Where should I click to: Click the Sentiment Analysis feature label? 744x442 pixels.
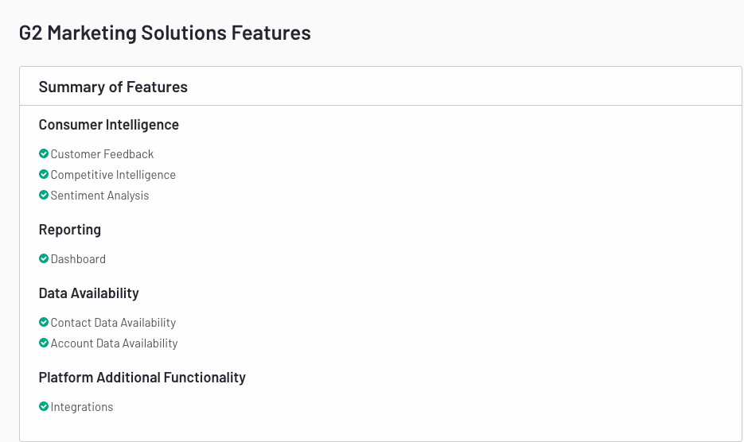pos(99,196)
